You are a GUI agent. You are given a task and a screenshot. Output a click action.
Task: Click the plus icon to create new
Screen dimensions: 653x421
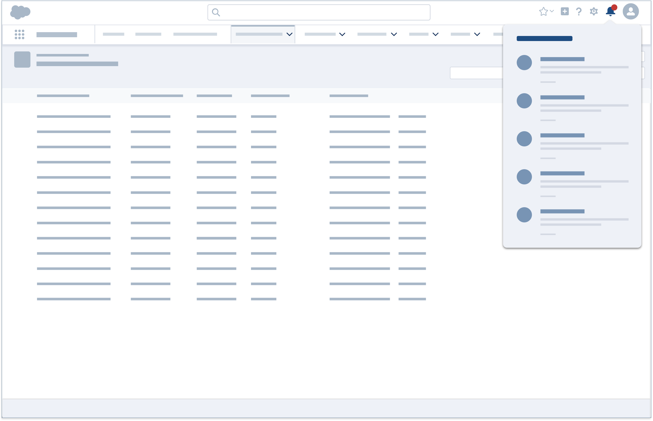tap(564, 11)
